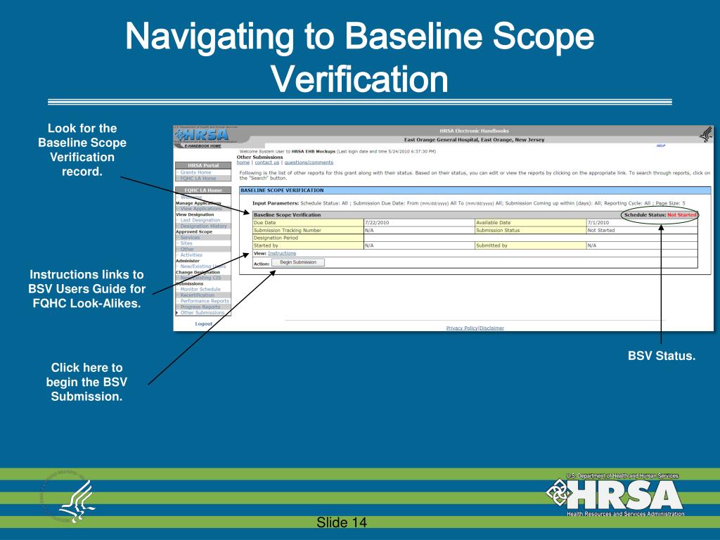Click the 'Input Parameters' summary line
The image size is (720, 540).
point(468,203)
